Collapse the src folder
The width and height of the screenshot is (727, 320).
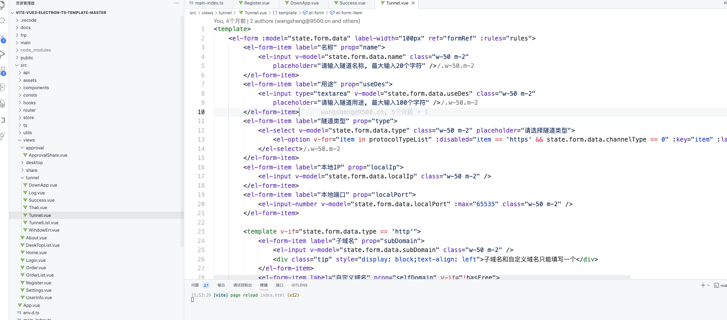click(x=97, y=65)
